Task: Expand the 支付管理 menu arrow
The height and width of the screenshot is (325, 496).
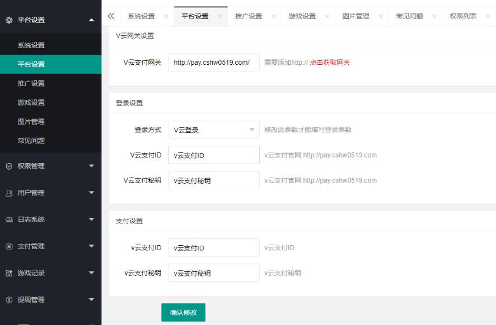Action: click(x=91, y=246)
